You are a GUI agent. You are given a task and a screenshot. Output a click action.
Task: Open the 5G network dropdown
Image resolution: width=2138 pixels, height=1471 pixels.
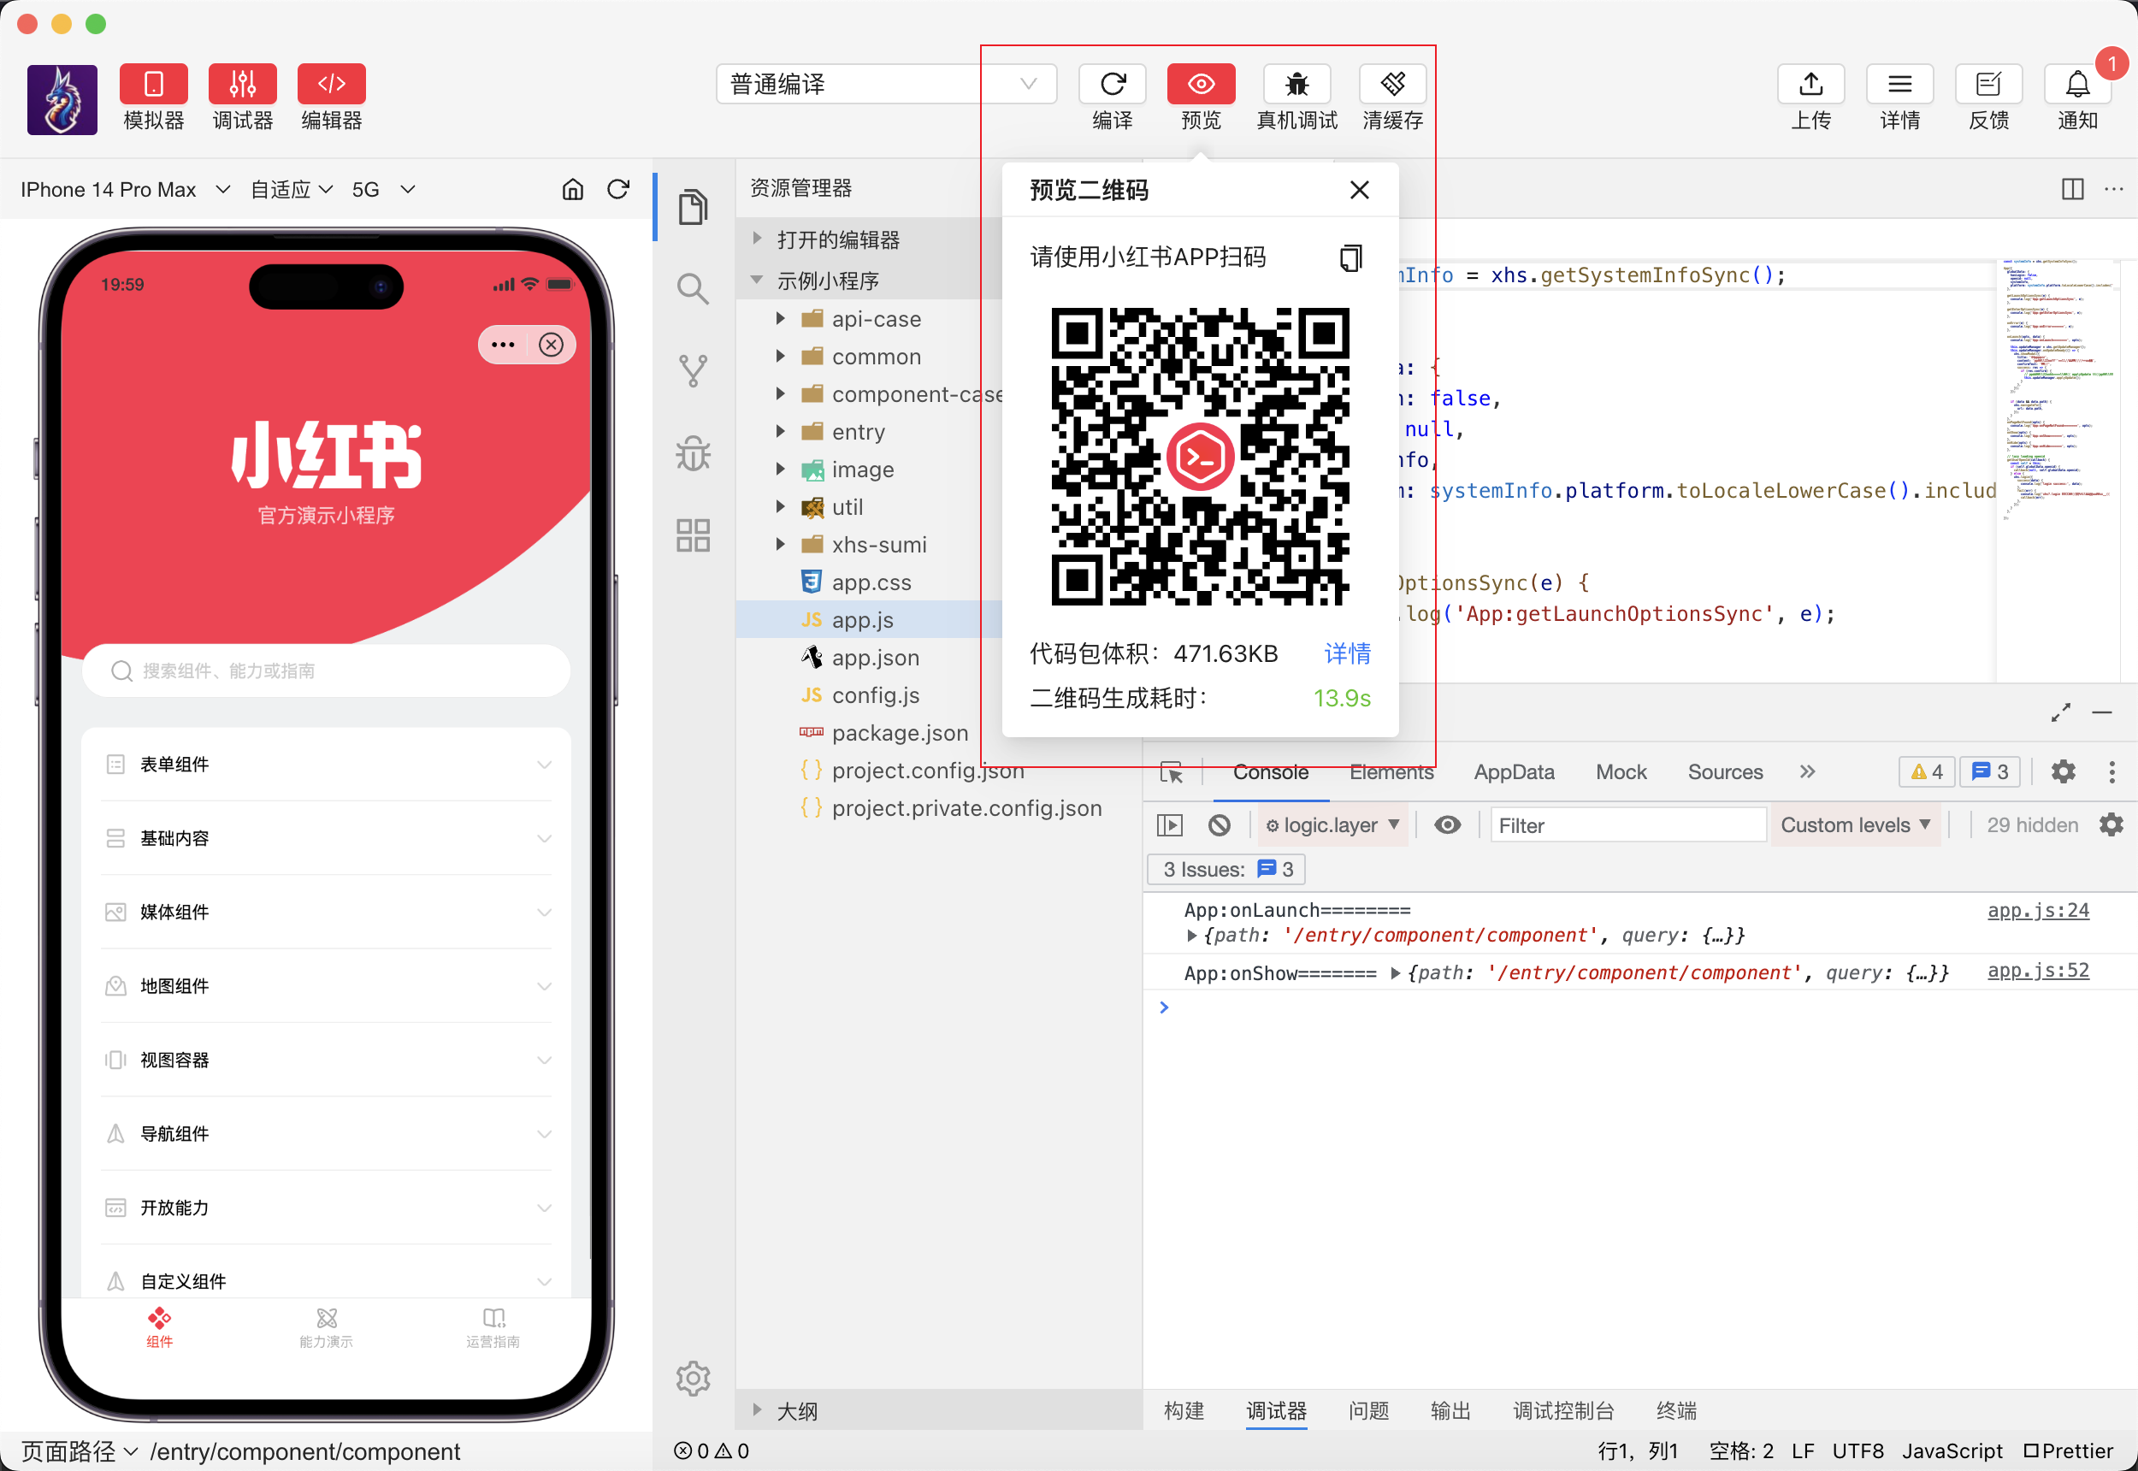pyautogui.click(x=383, y=190)
